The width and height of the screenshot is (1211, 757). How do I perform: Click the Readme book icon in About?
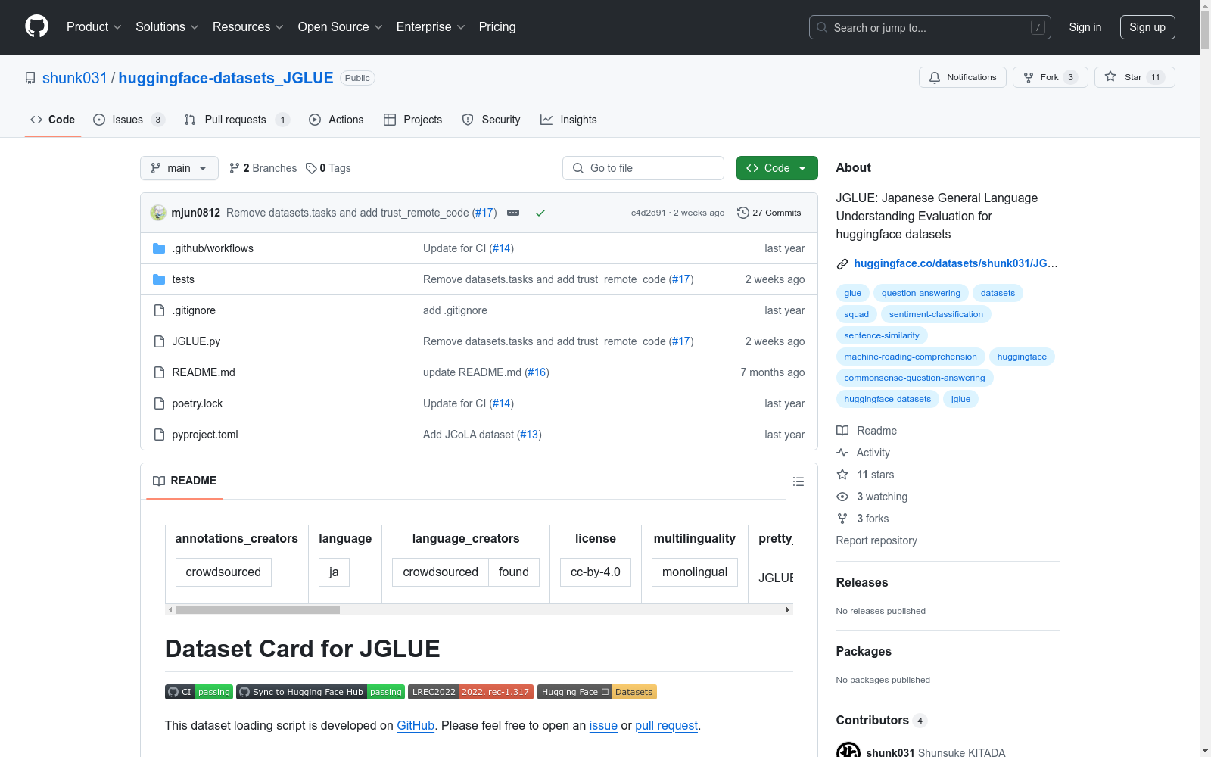842,431
